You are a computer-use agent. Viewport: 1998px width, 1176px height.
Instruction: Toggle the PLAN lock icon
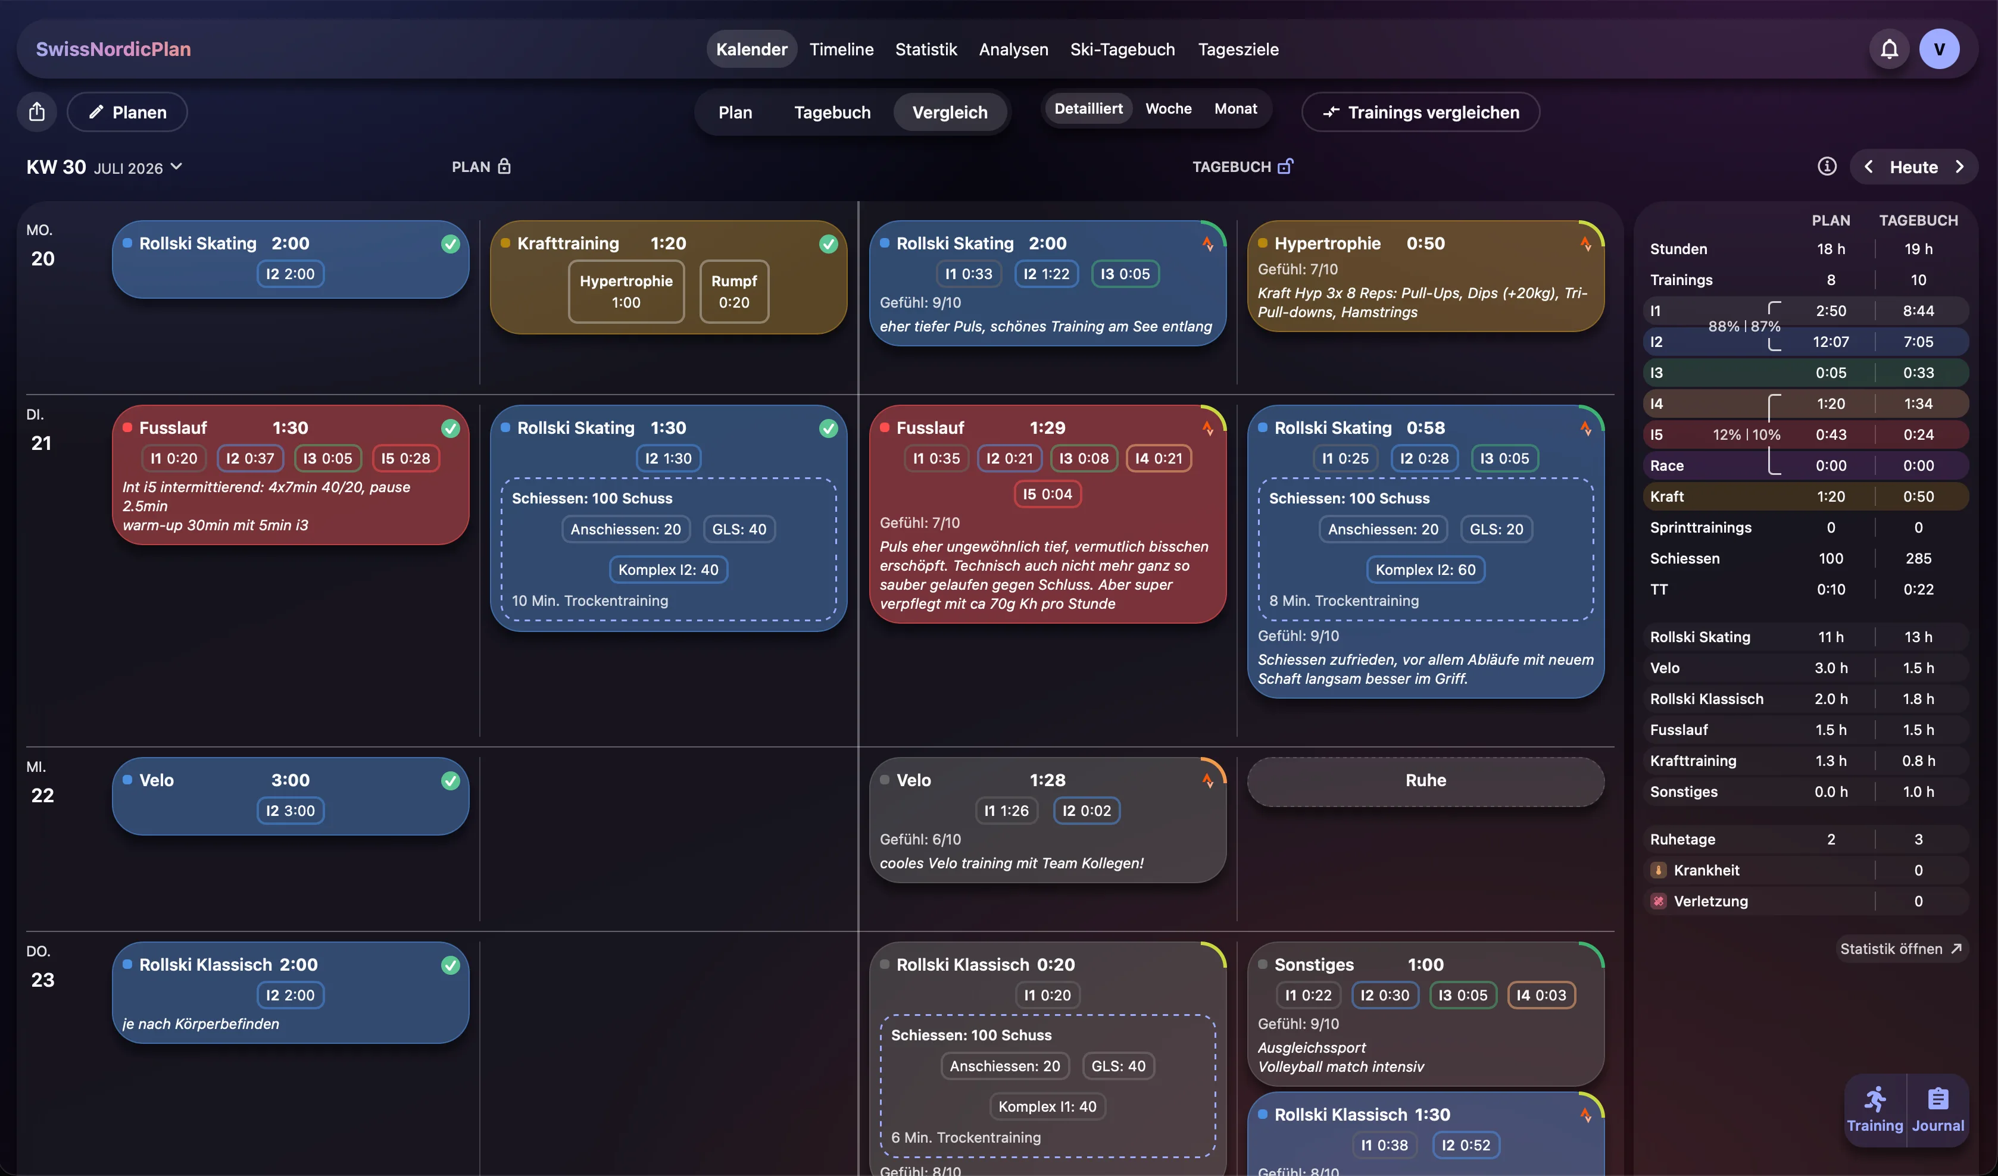504,167
